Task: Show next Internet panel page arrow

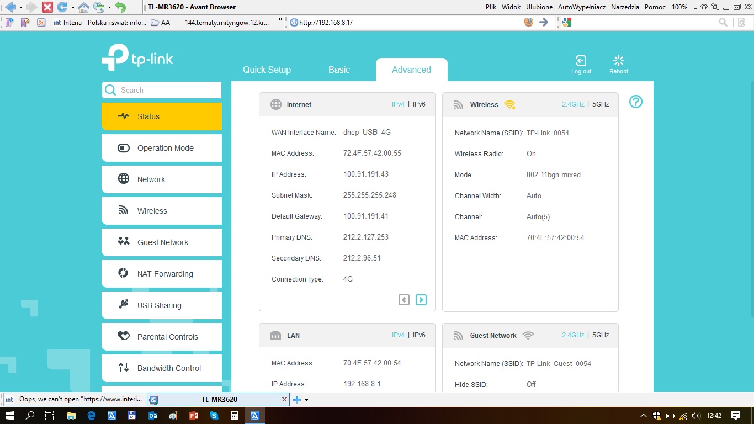Action: (x=421, y=300)
